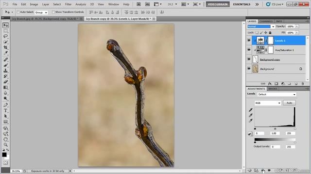Expand more workspaces chevron
Viewport: 311px width, 174px height.
click(x=257, y=4)
